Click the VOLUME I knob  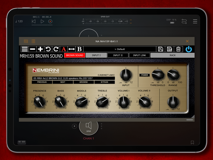click(124, 102)
